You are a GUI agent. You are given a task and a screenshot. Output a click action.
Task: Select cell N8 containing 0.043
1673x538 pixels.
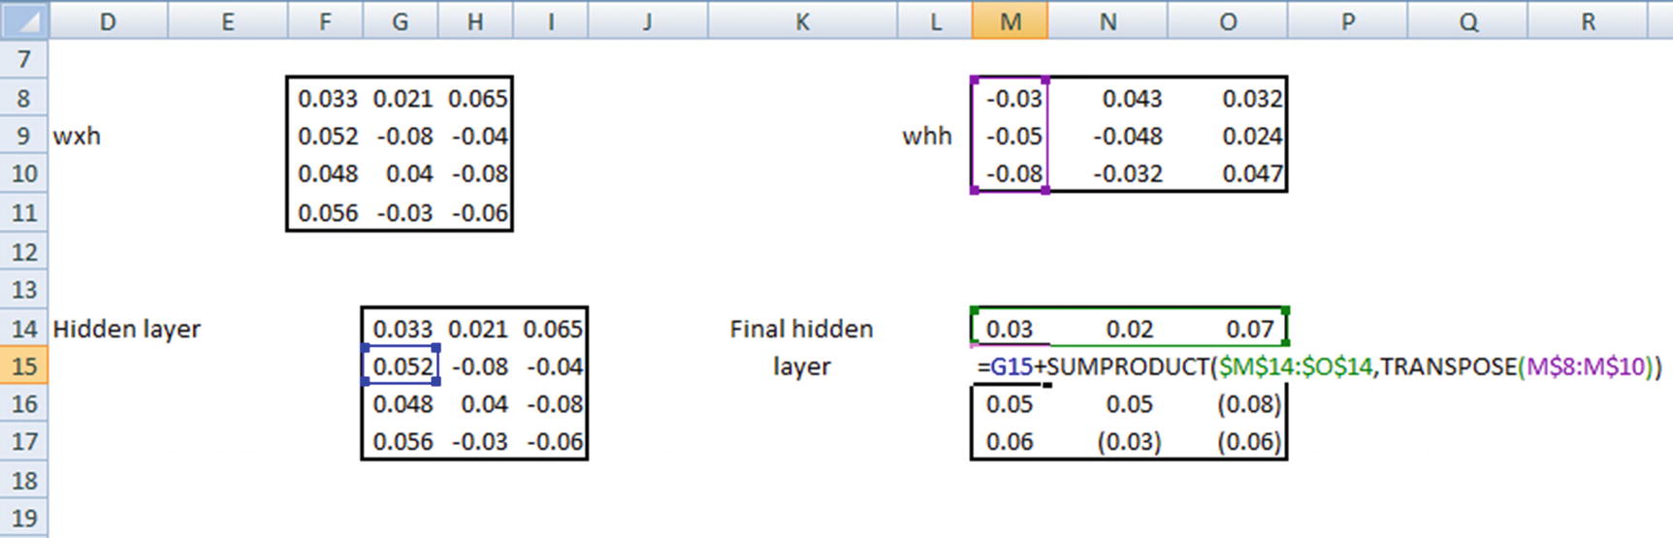click(x=1108, y=98)
